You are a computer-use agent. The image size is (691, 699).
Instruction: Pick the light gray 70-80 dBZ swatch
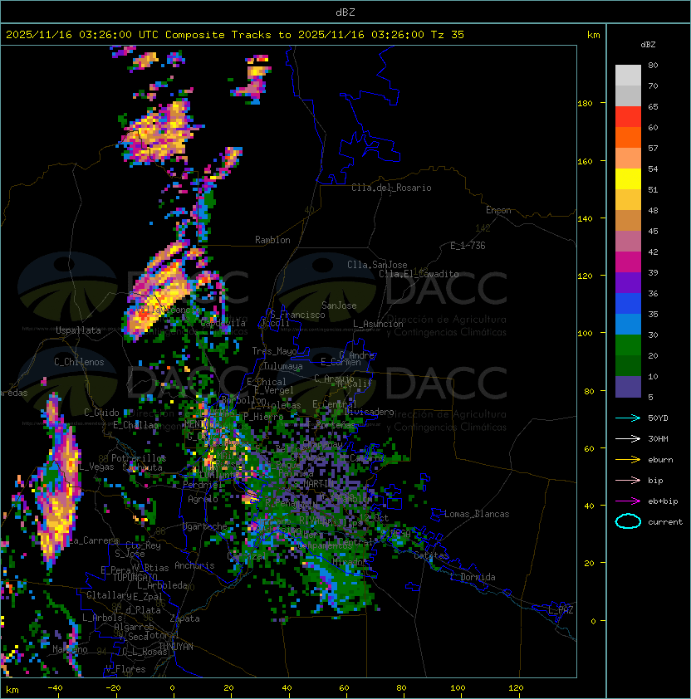tap(628, 75)
